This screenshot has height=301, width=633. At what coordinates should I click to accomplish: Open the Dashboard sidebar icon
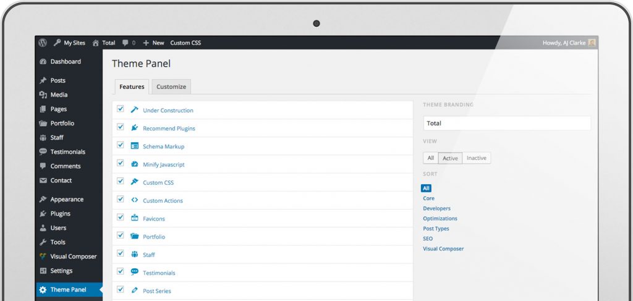point(43,62)
